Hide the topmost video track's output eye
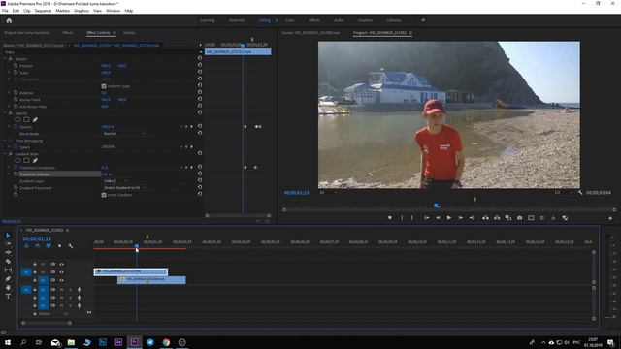This screenshot has width=621, height=349. tap(61, 265)
